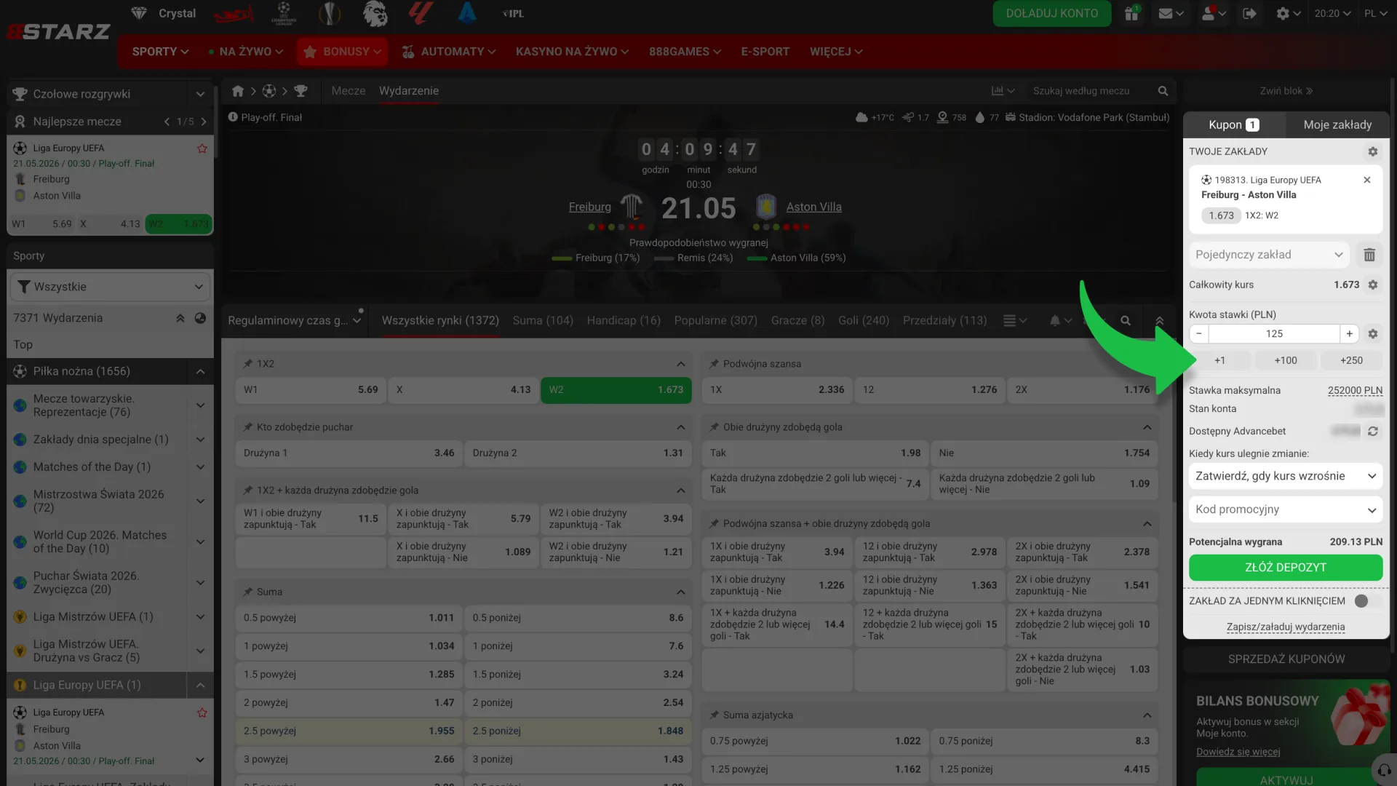Select W2 odds 1.673 in 1X2 market

pos(616,390)
